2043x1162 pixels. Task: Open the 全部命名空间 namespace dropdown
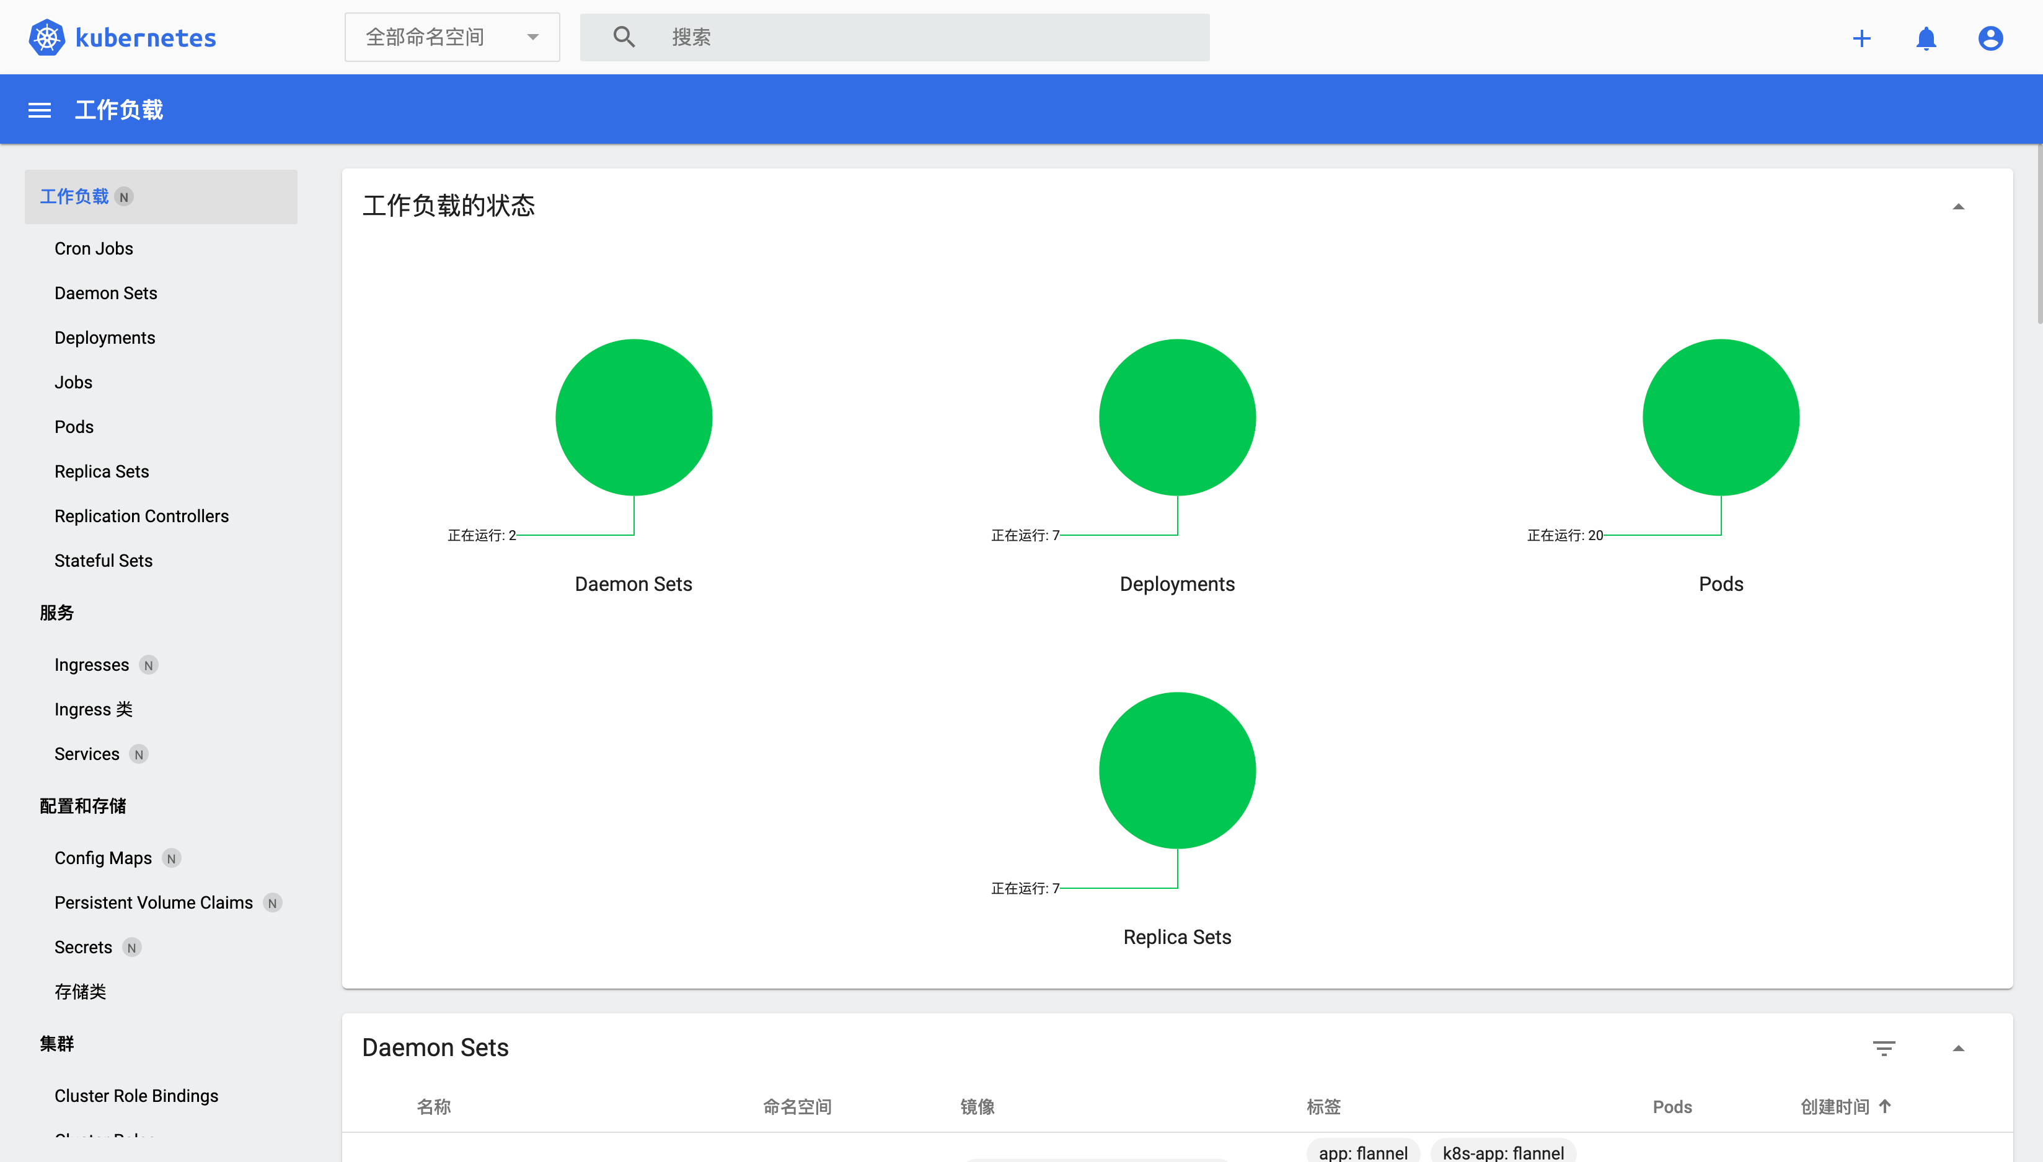tap(451, 37)
